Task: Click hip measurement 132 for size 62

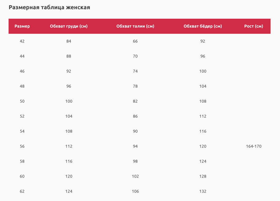Action: coord(203,192)
